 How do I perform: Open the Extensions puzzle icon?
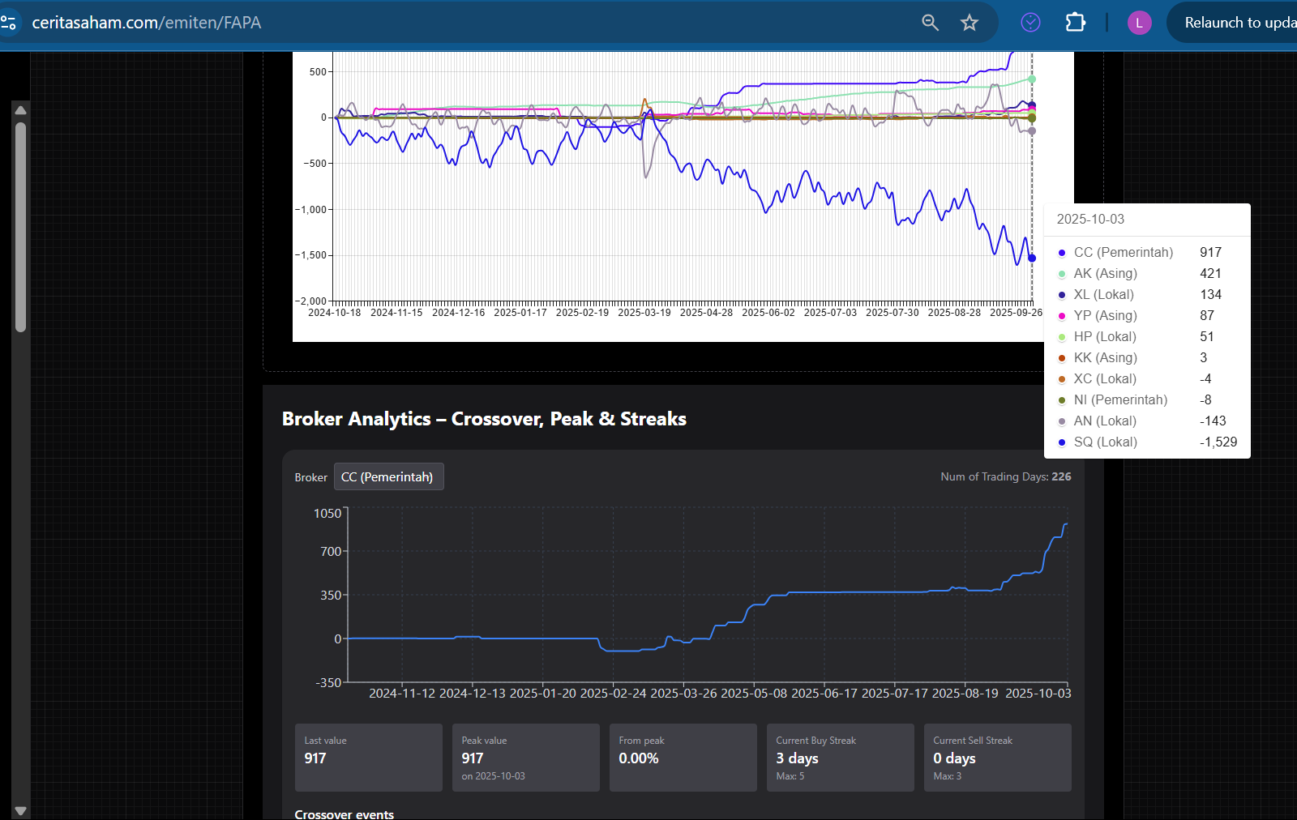[x=1075, y=23]
